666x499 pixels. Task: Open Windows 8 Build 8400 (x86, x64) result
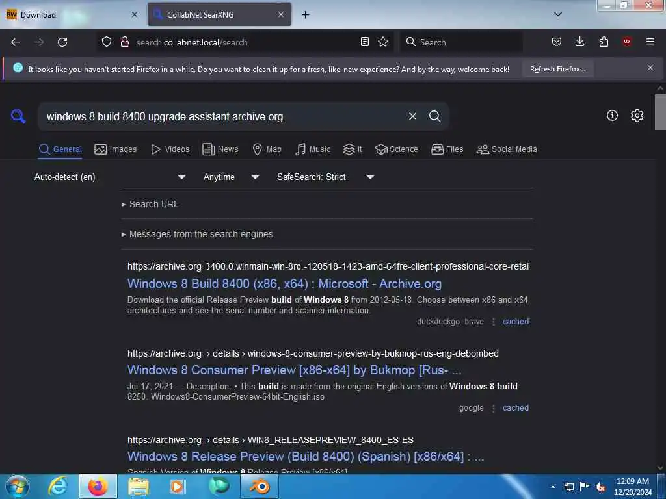284,283
